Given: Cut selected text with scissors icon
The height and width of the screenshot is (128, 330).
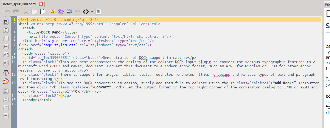Looking at the screenshot, I should 26,12.
